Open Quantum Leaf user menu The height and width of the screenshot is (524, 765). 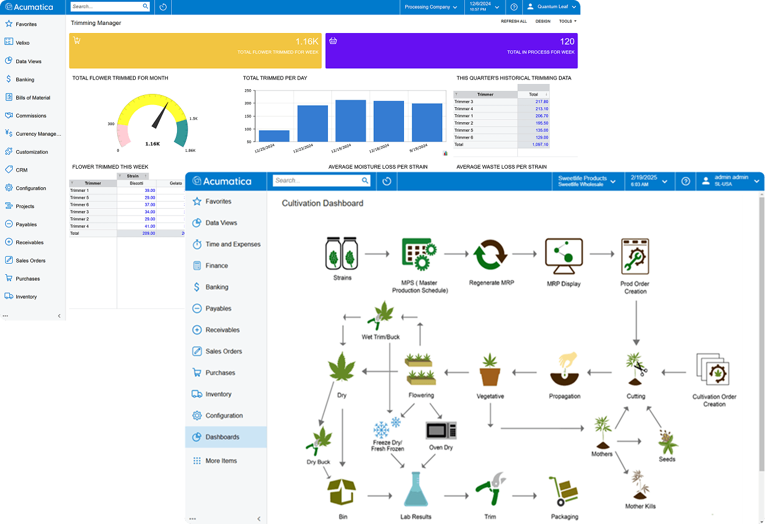[x=551, y=7]
